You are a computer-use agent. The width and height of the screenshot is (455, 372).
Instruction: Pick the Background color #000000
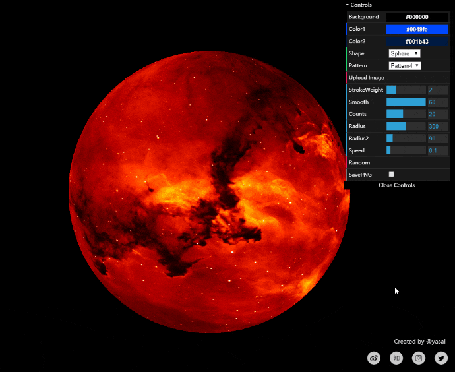(417, 17)
